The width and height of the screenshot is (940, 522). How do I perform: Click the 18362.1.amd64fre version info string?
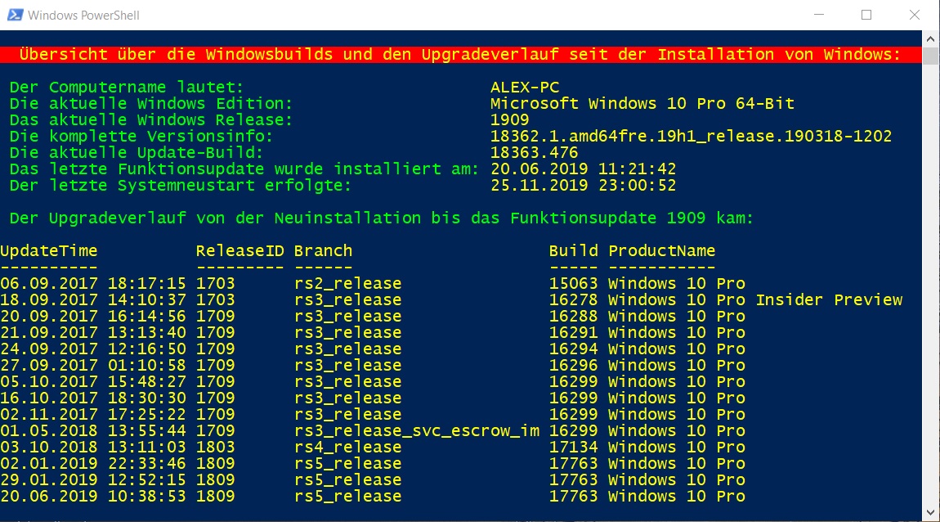[x=691, y=137]
